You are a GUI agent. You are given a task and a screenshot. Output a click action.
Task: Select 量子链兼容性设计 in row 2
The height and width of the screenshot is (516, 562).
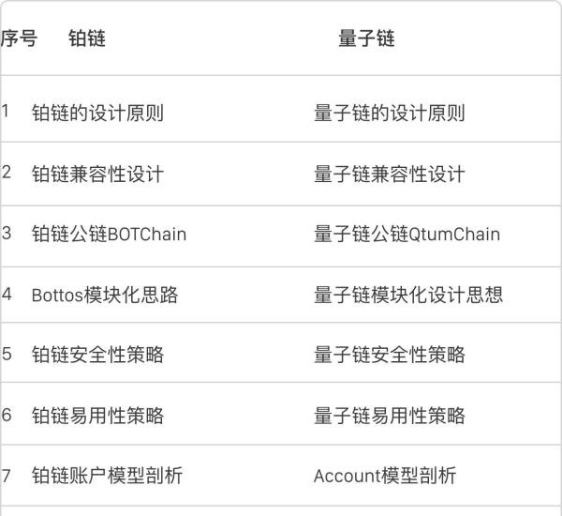(x=389, y=175)
